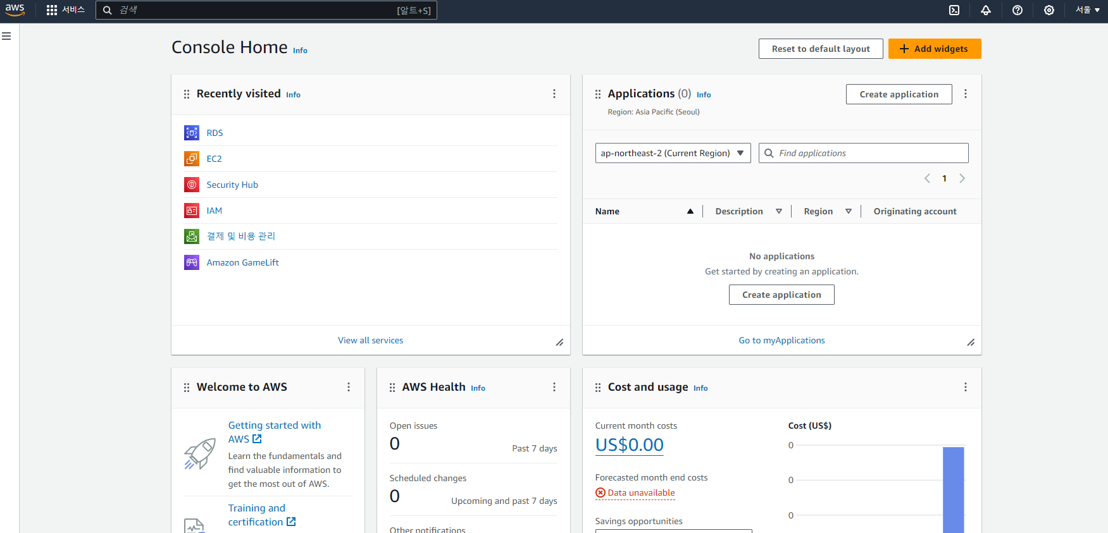Image resolution: width=1108 pixels, height=533 pixels.
Task: Click Data unavailable forecast status
Action: pyautogui.click(x=635, y=493)
